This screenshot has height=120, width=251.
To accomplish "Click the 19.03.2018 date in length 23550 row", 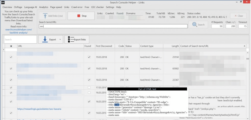I will click(x=101, y=57).
